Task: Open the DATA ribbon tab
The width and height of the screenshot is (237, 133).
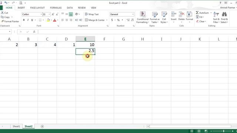Action: click(70, 8)
